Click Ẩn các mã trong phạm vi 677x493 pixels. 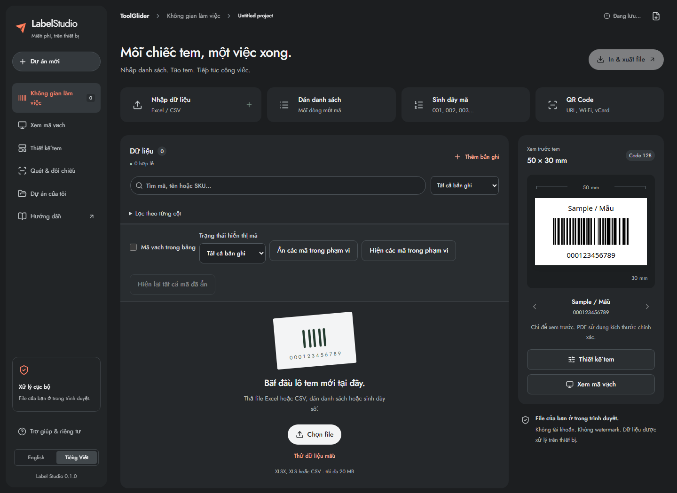[314, 251]
